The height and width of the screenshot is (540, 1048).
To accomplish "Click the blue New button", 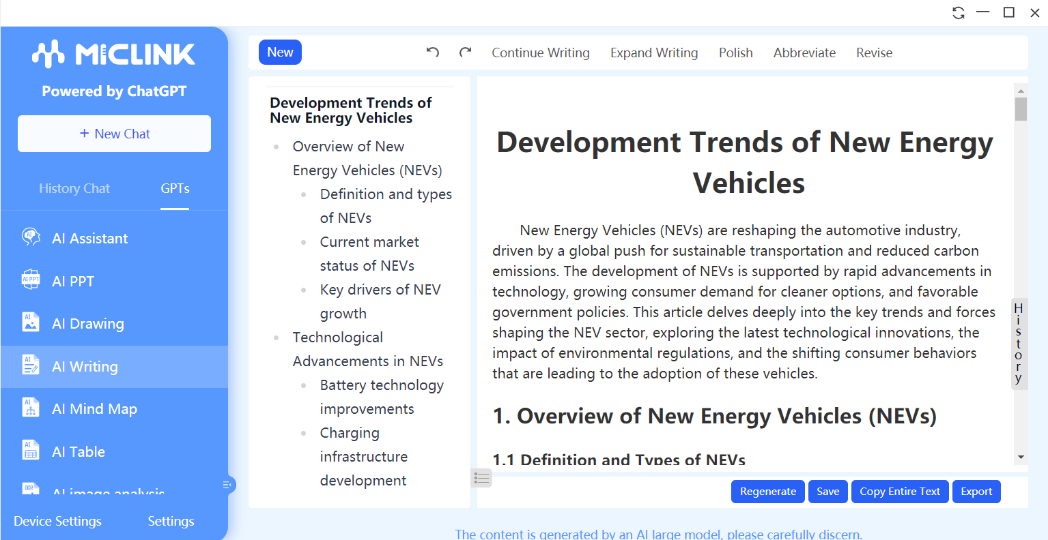I will tap(280, 52).
